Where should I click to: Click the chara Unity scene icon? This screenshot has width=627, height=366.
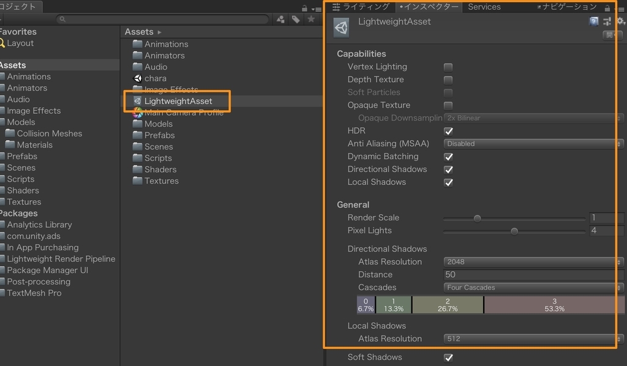coord(138,78)
